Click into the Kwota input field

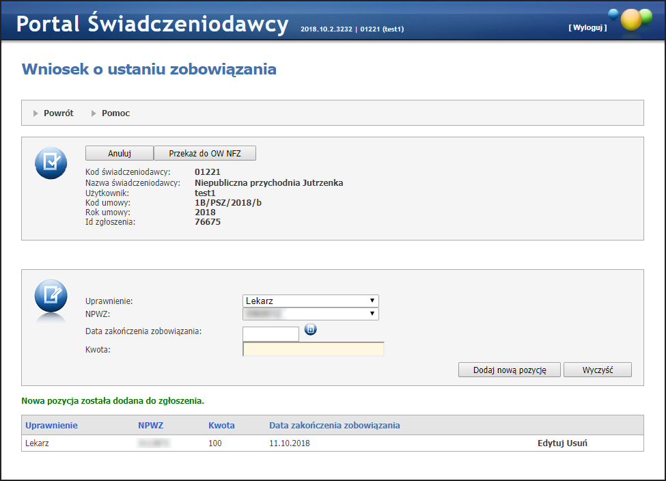(314, 350)
